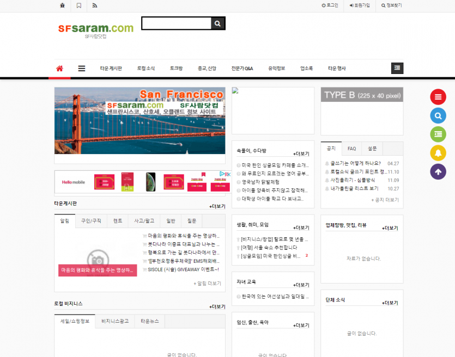Click the 로그인 login link
The height and width of the screenshot is (357, 455).
[330, 5]
